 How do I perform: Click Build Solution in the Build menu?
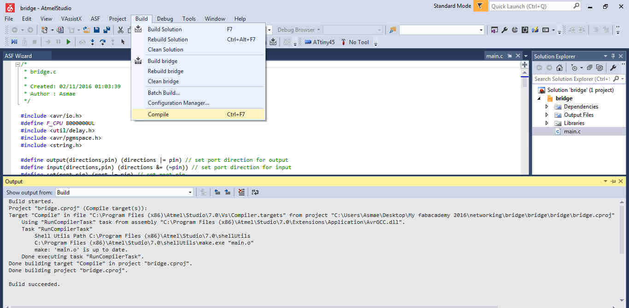pos(198,29)
